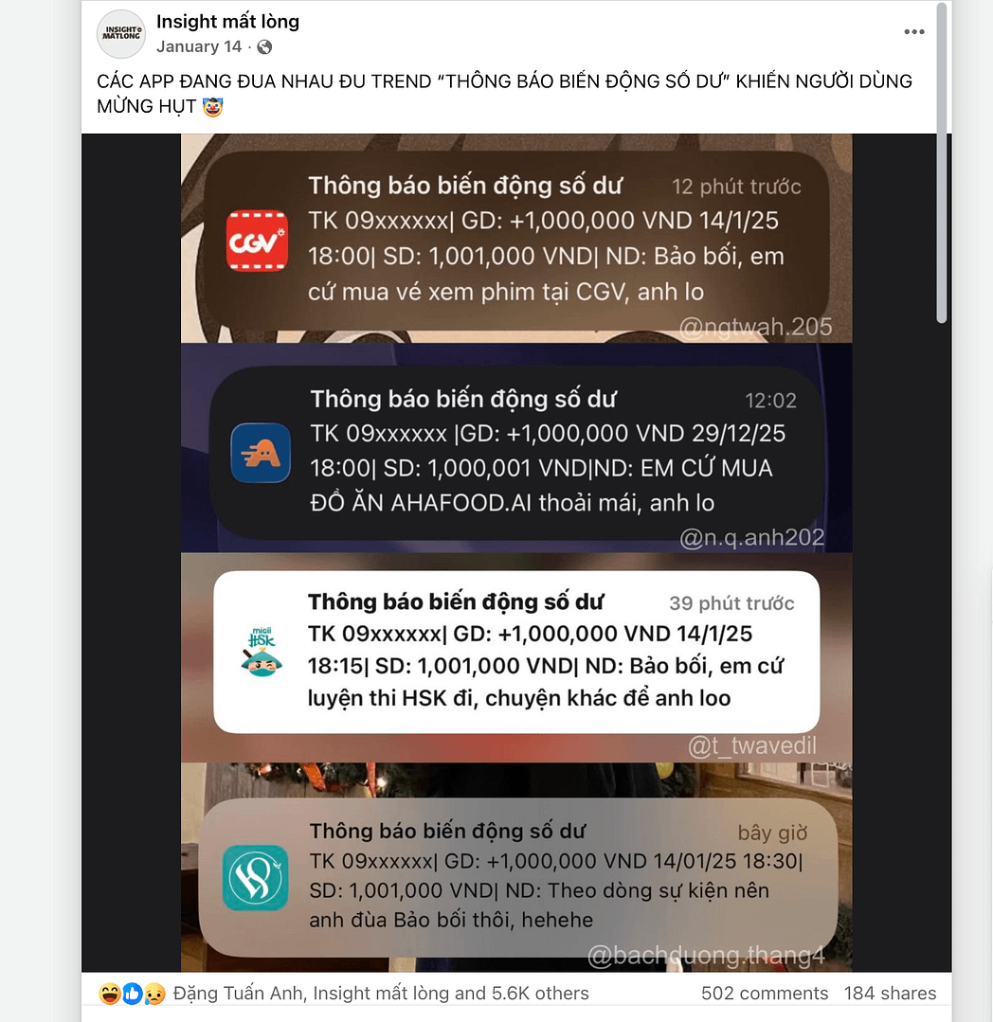Click the Haha reaction emoji icon
The height and width of the screenshot is (1022, 993).
(110, 994)
